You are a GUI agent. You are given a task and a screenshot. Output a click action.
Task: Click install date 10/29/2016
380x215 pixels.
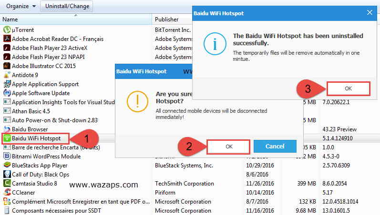pos(260,166)
